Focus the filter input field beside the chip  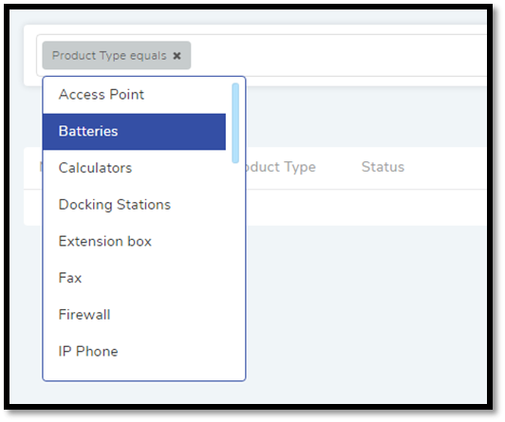[338, 55]
